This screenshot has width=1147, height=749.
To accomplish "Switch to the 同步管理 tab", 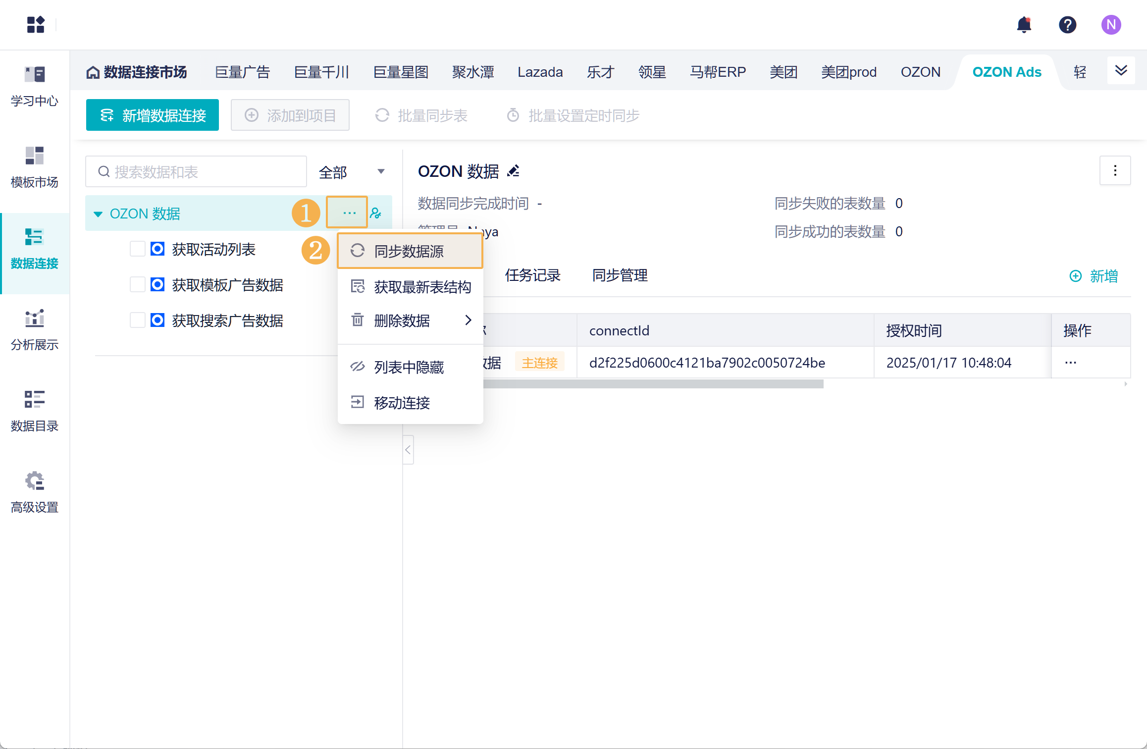I will 620,275.
